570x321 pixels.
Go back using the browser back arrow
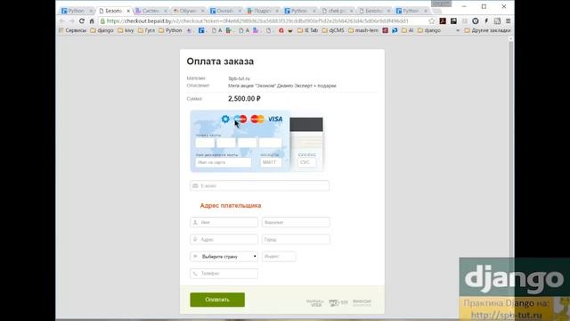62,21
